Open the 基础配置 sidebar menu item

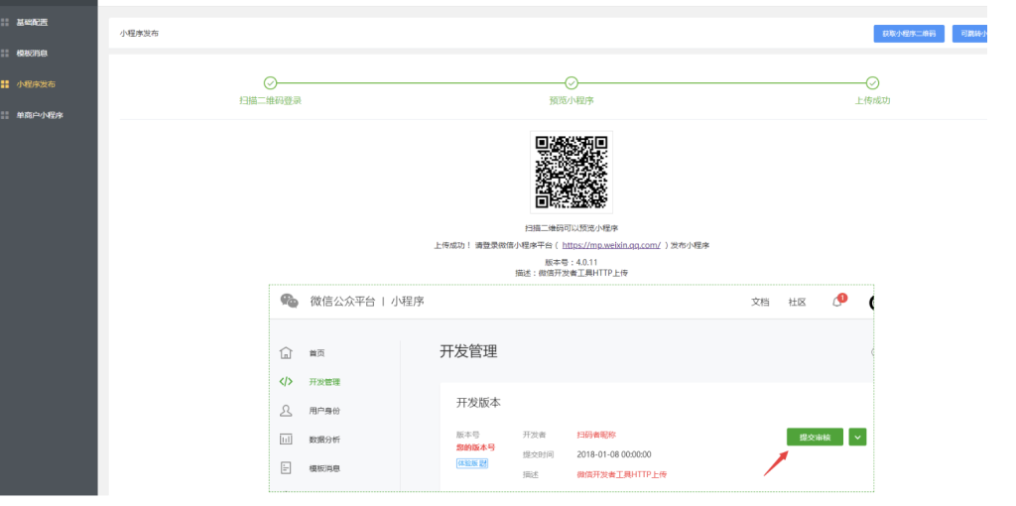point(32,22)
